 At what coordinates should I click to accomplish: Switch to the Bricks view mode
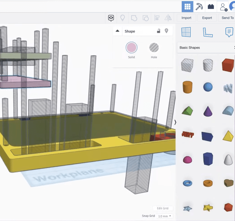tap(211, 6)
